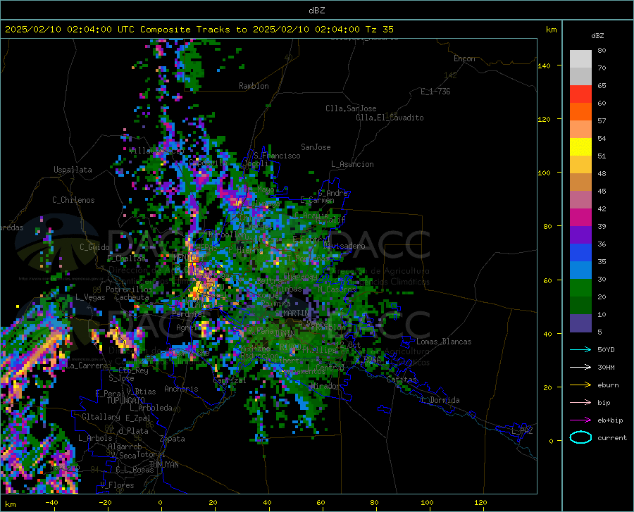The width and height of the screenshot is (634, 512).
Task: Click the cyan 'current' ellipse symbol
Action: (x=580, y=437)
